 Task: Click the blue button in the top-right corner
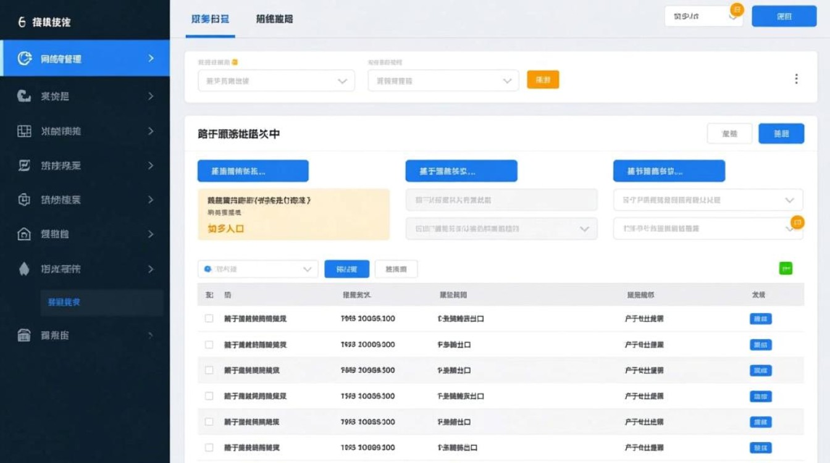[x=783, y=17]
